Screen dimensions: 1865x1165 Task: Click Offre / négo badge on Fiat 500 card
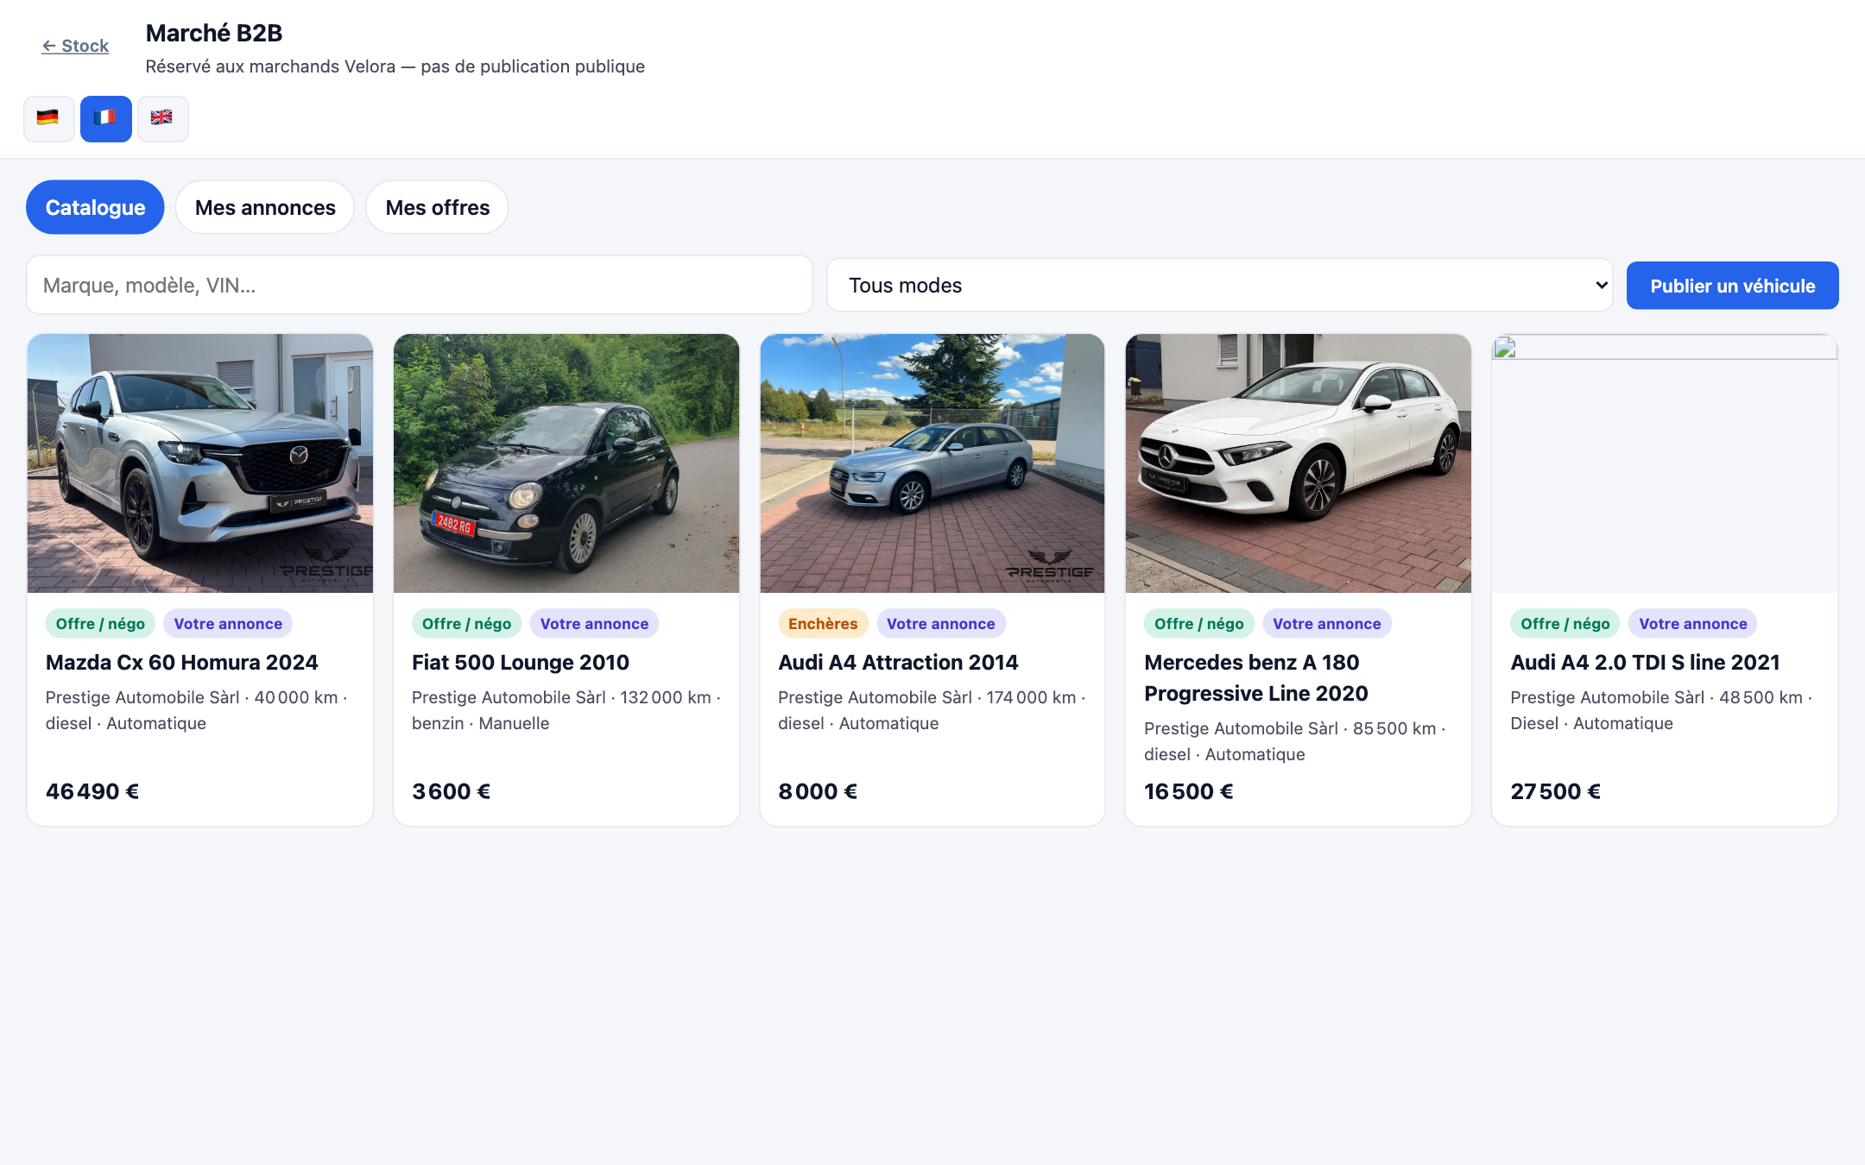[466, 623]
